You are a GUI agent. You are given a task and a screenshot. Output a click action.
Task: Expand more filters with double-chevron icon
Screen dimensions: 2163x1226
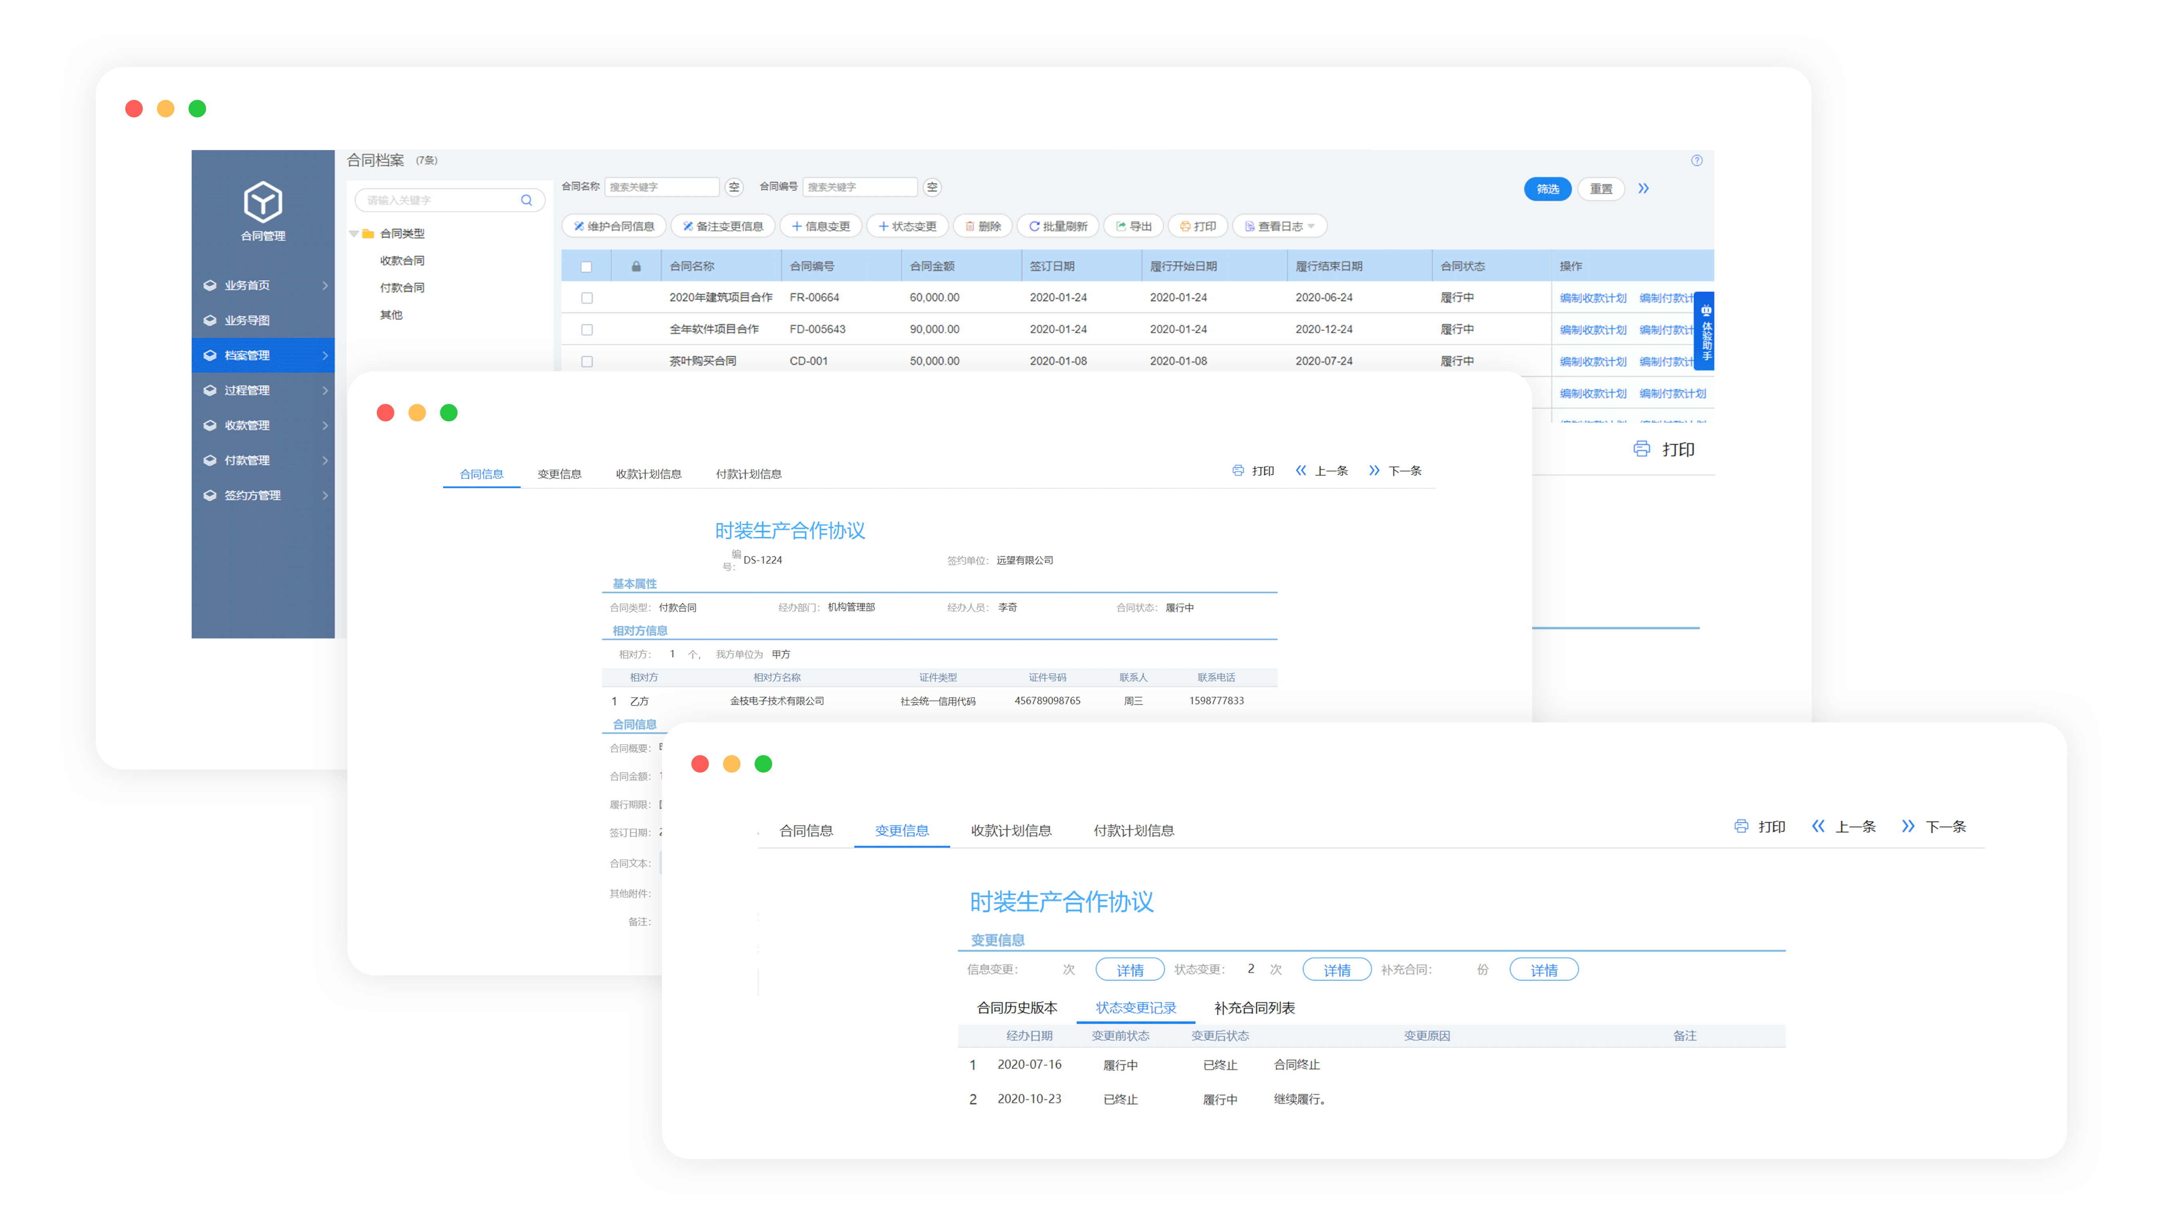pos(1643,189)
